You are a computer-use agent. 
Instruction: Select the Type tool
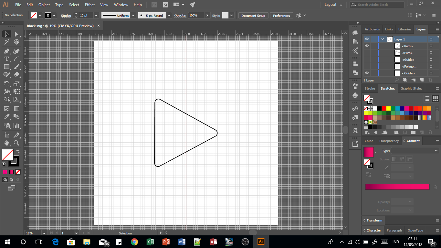[x=6, y=59]
